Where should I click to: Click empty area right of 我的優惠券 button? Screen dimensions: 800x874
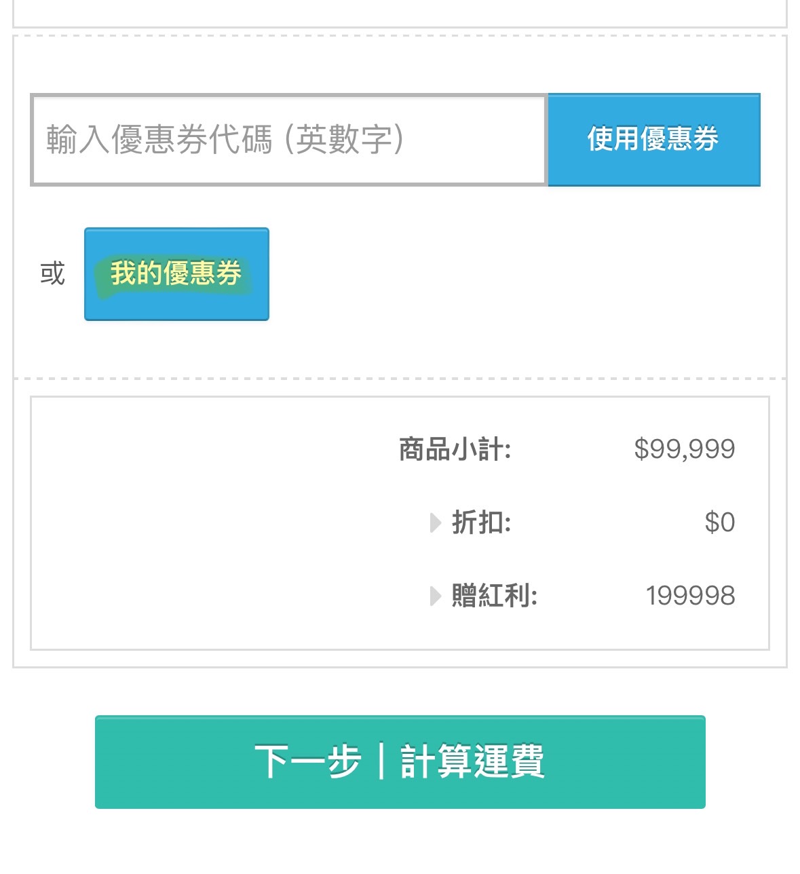522,274
